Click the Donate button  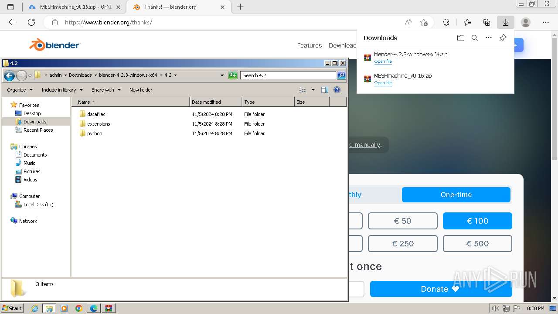pyautogui.click(x=441, y=289)
